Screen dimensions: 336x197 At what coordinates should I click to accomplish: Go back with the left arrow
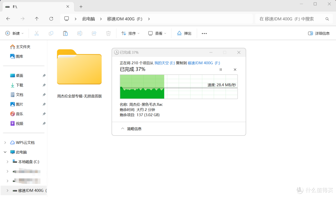coord(8,19)
